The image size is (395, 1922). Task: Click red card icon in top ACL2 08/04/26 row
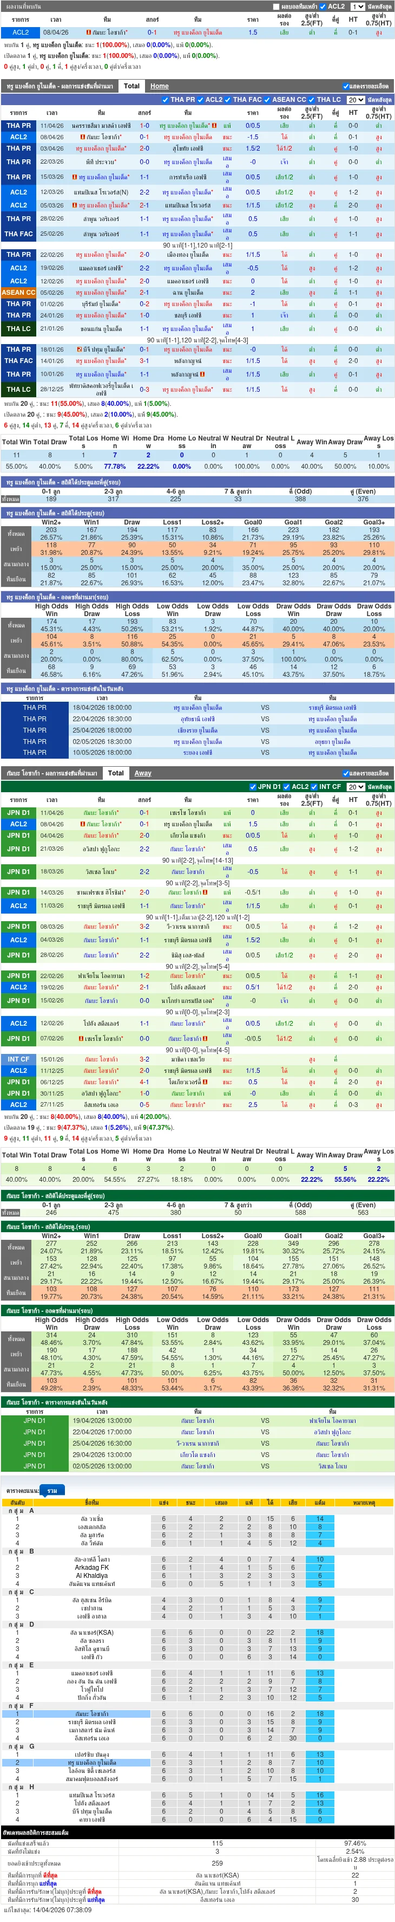[x=89, y=33]
